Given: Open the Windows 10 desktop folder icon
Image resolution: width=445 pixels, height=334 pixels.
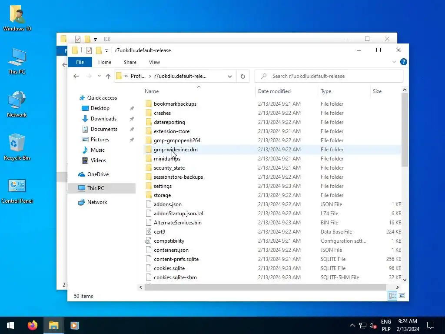Looking at the screenshot, I should pyautogui.click(x=17, y=17).
